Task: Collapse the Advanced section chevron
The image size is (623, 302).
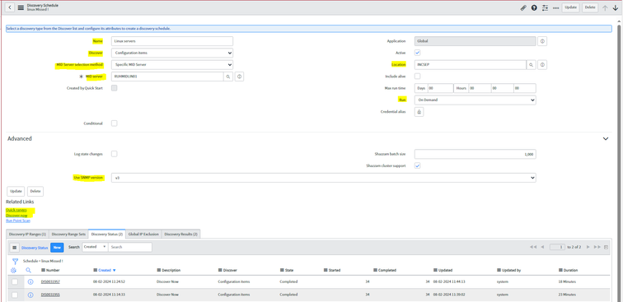Action: [606, 139]
